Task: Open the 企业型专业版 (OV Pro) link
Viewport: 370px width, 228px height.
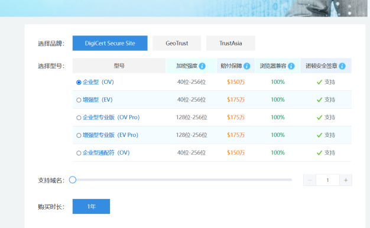Action: tap(111, 118)
